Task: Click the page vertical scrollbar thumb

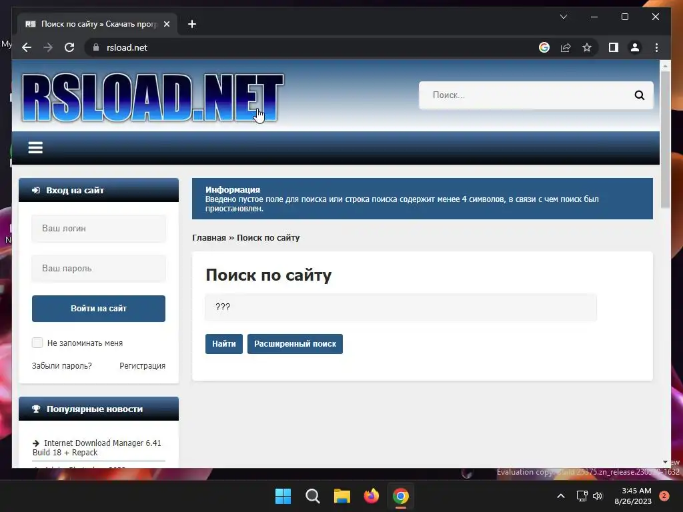Action: pyautogui.click(x=665, y=139)
